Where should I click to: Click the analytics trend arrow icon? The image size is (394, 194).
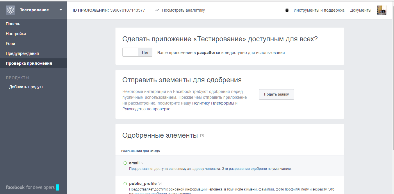click(157, 10)
